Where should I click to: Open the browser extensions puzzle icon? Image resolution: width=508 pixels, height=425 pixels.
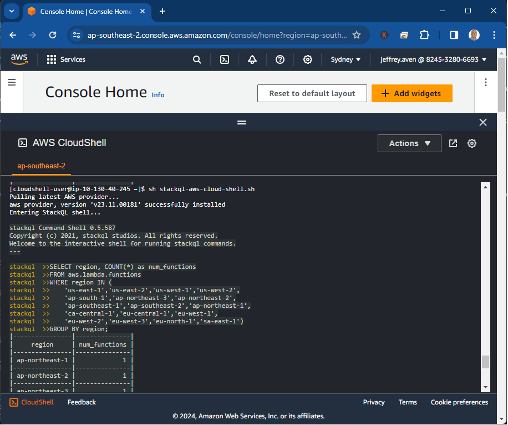[x=424, y=34]
